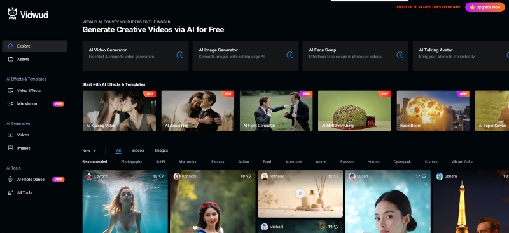Select the Images filter tab
Screen dimensions: 509x233
click(162, 150)
